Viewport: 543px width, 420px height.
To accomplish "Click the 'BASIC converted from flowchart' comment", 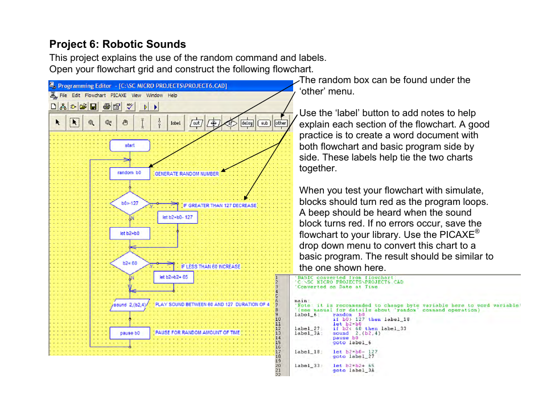I will point(345,278).
